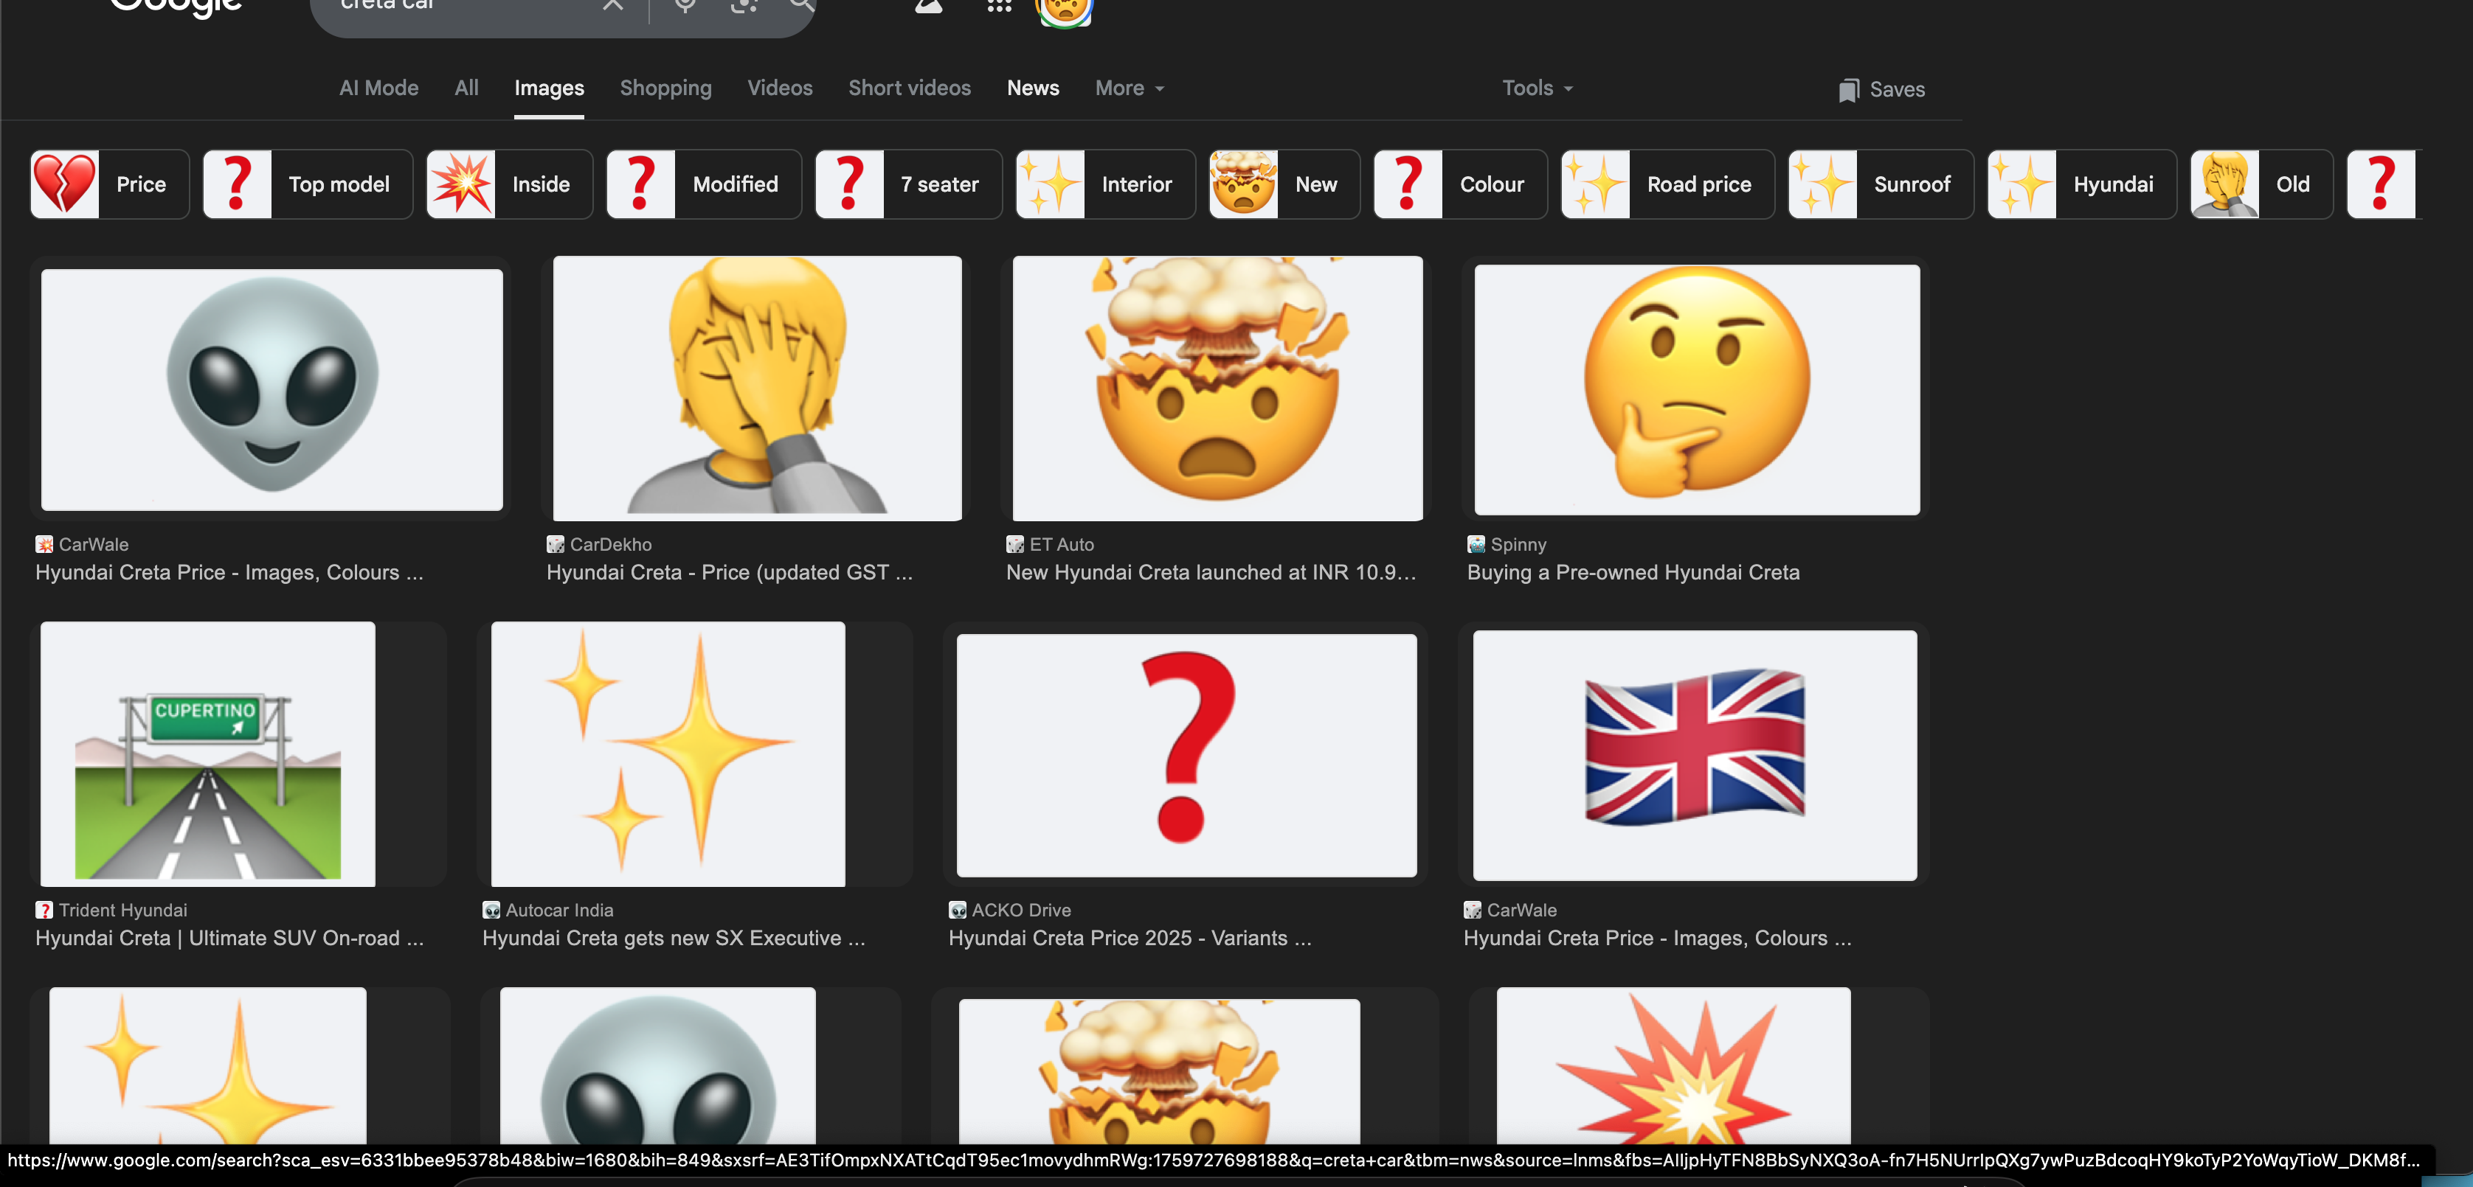Open the Google apps grid icon
This screenshot has width=2473, height=1187.
(1000, 6)
